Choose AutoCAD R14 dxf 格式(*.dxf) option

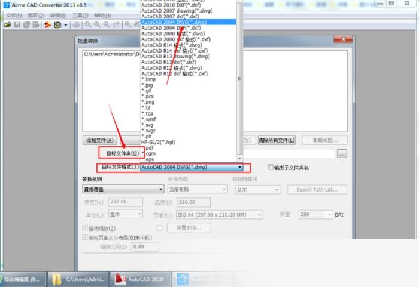[188, 51]
